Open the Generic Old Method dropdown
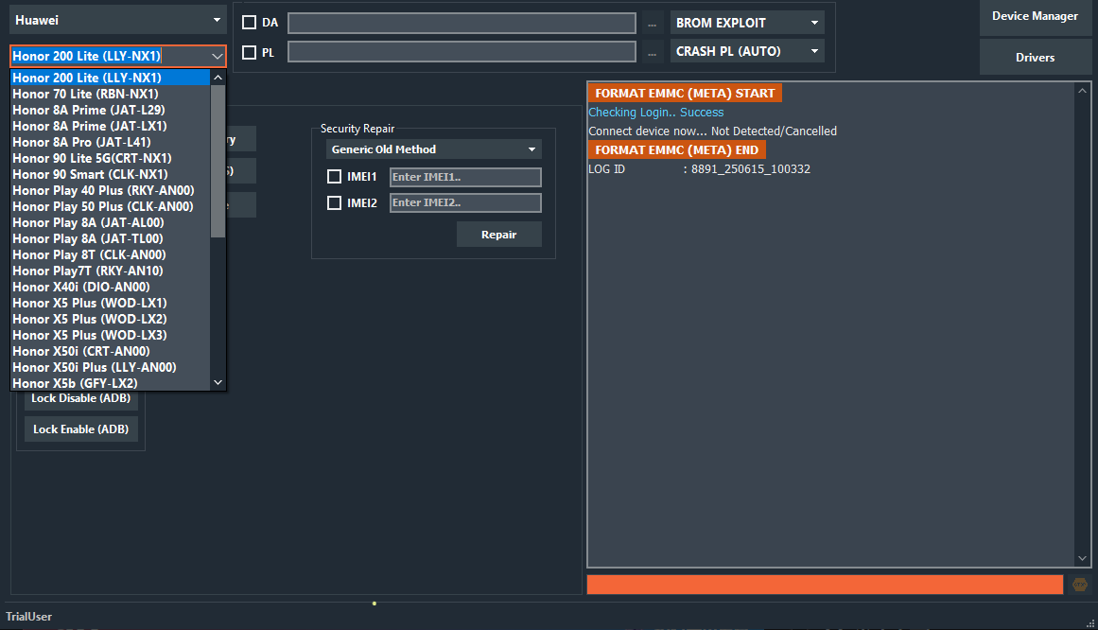1098x630 pixels. click(x=433, y=149)
